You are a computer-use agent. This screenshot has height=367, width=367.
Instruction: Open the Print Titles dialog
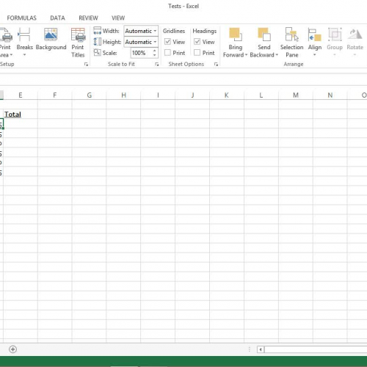[x=78, y=43]
